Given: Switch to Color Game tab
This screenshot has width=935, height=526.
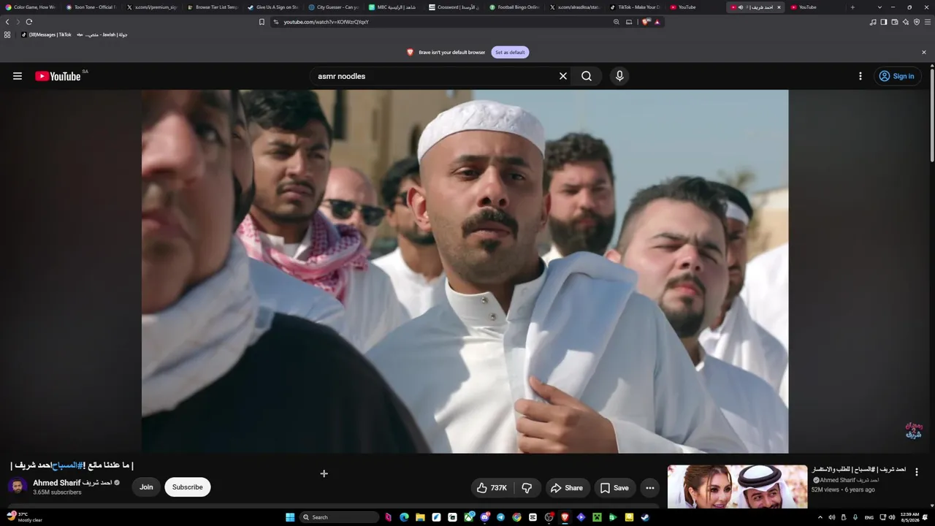Looking at the screenshot, I should 31,7.
